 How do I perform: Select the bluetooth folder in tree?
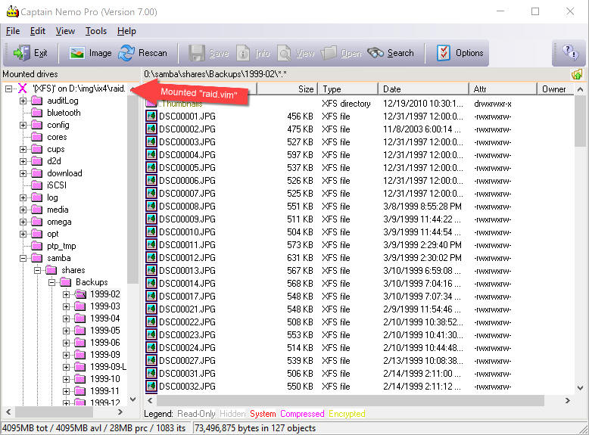63,113
